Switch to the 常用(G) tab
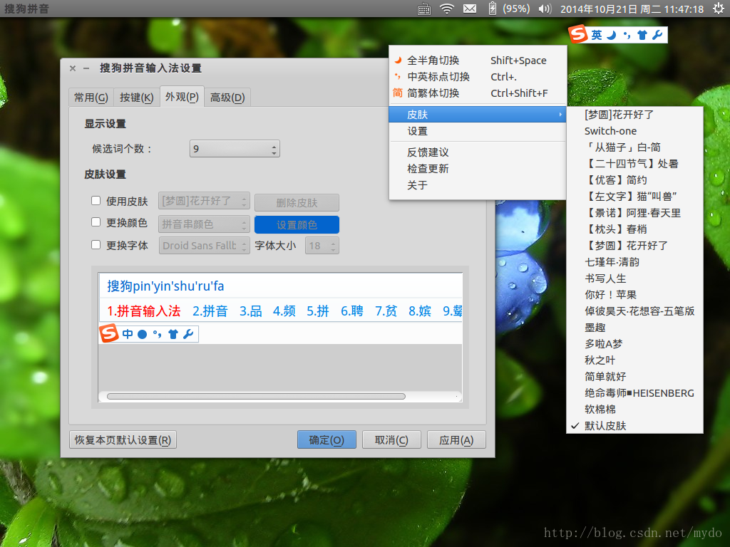Screen dimensions: 730x547 [91, 97]
